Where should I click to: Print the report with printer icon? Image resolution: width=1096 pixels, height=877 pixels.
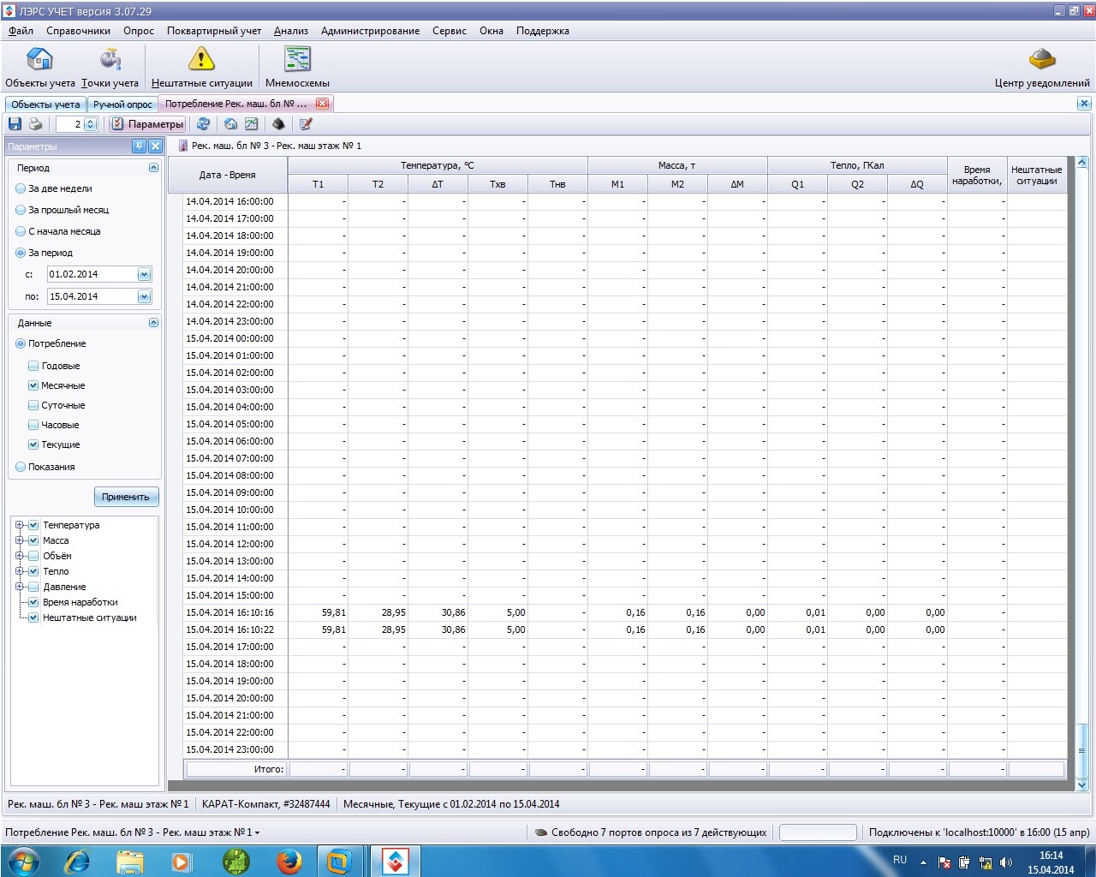[35, 124]
